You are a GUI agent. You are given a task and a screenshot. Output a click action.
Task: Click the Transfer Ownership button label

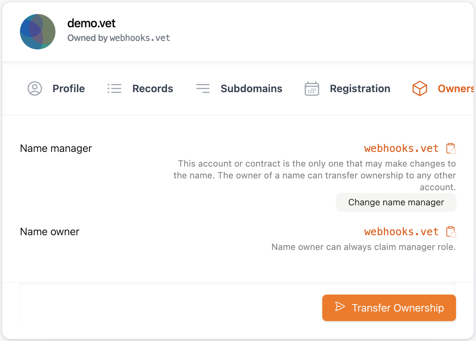click(x=398, y=308)
